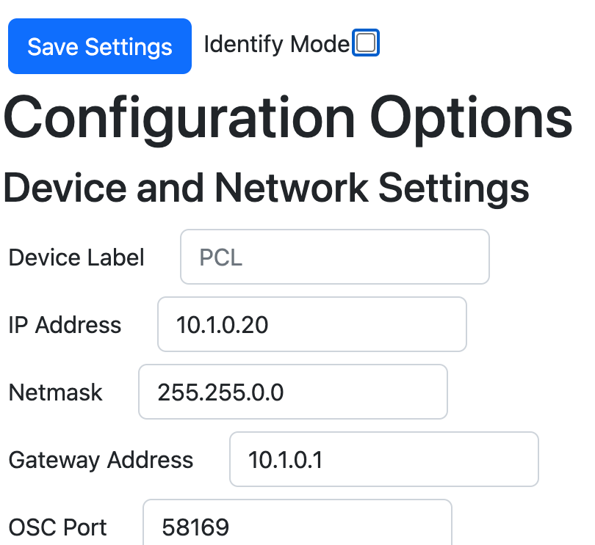Click the Gateway Address field caption
The width and height of the screenshot is (595, 545).
pyautogui.click(x=101, y=460)
